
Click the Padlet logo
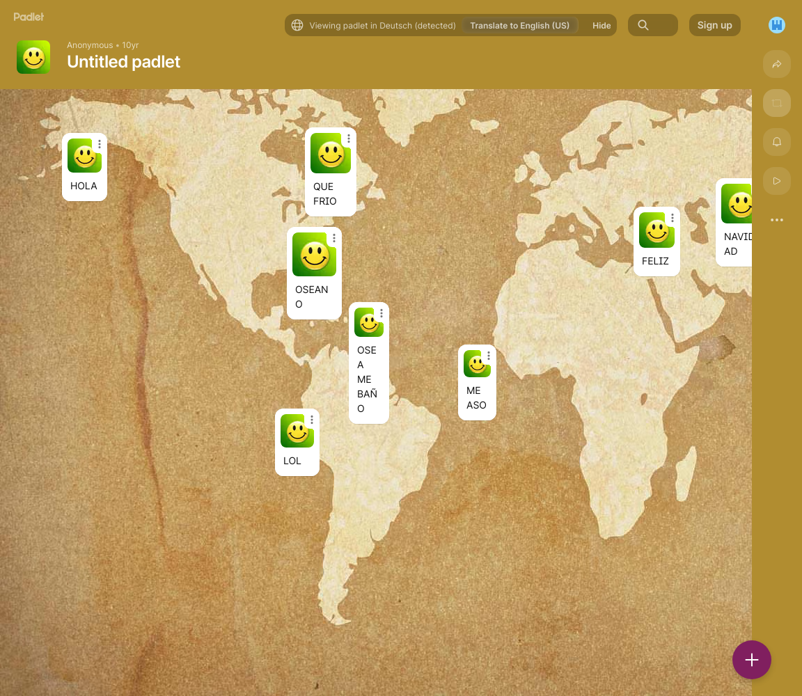tap(29, 16)
